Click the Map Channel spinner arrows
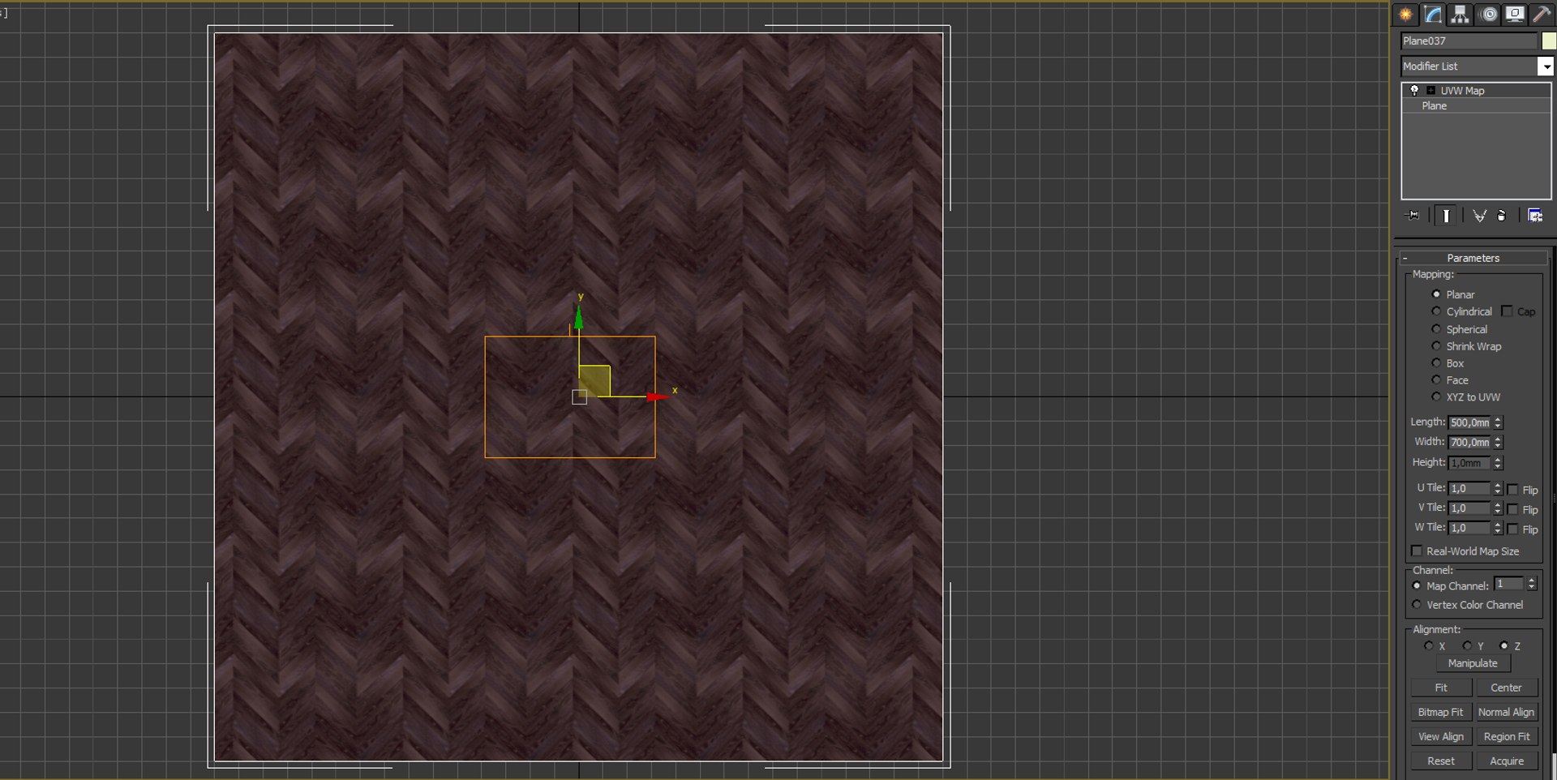 click(1531, 584)
